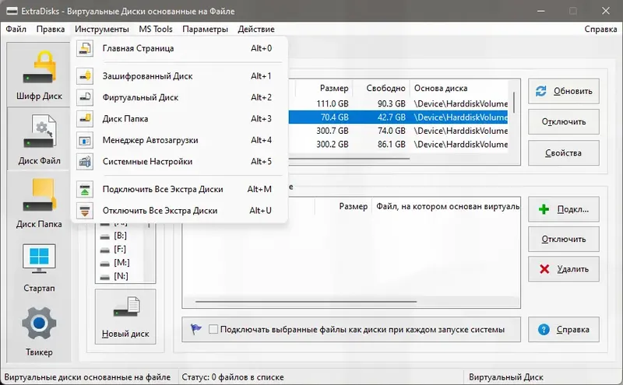Image resolution: width=623 pixels, height=385 pixels.
Task: Click Главная Страница menu icon
Action: coord(85,48)
